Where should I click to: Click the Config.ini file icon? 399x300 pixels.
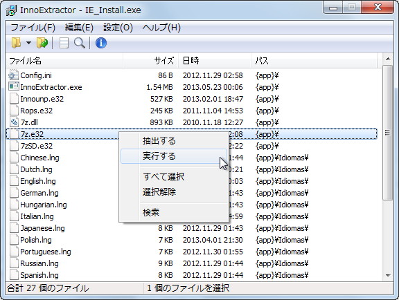[x=14, y=75]
